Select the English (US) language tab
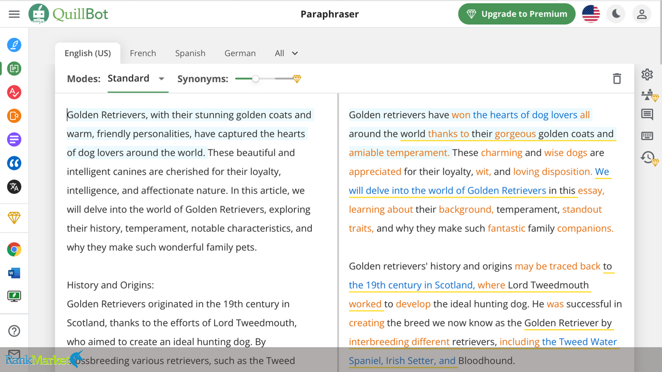 tap(87, 53)
